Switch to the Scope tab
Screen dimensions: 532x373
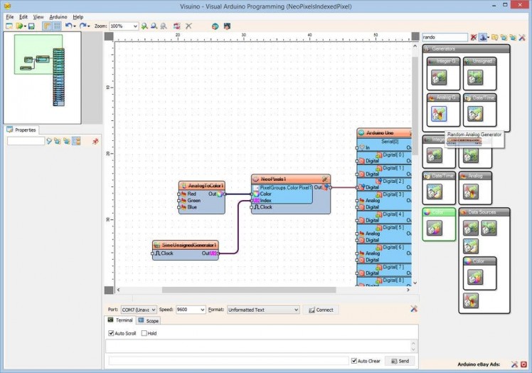pyautogui.click(x=149, y=321)
